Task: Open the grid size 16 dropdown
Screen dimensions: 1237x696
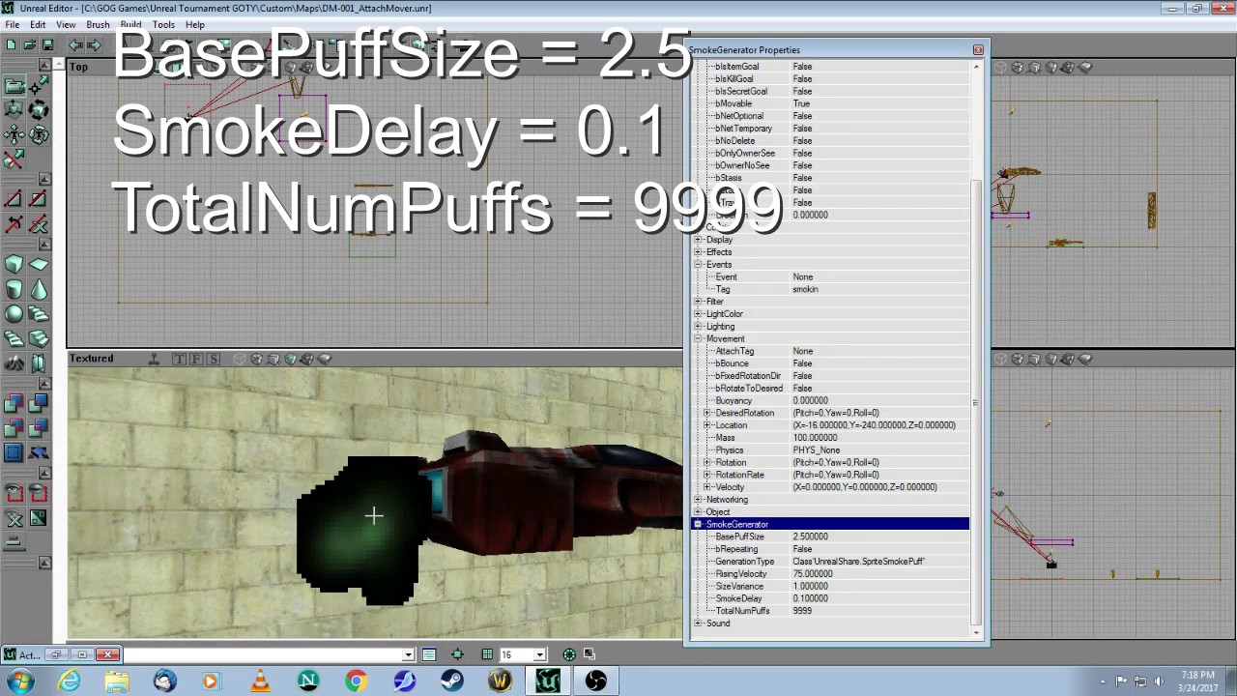Action: point(539,654)
